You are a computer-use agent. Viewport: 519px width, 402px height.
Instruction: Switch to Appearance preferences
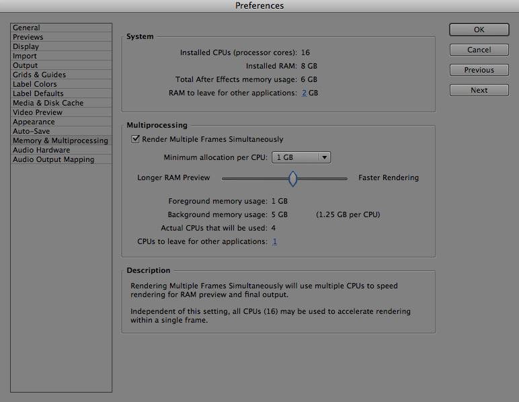click(61, 122)
